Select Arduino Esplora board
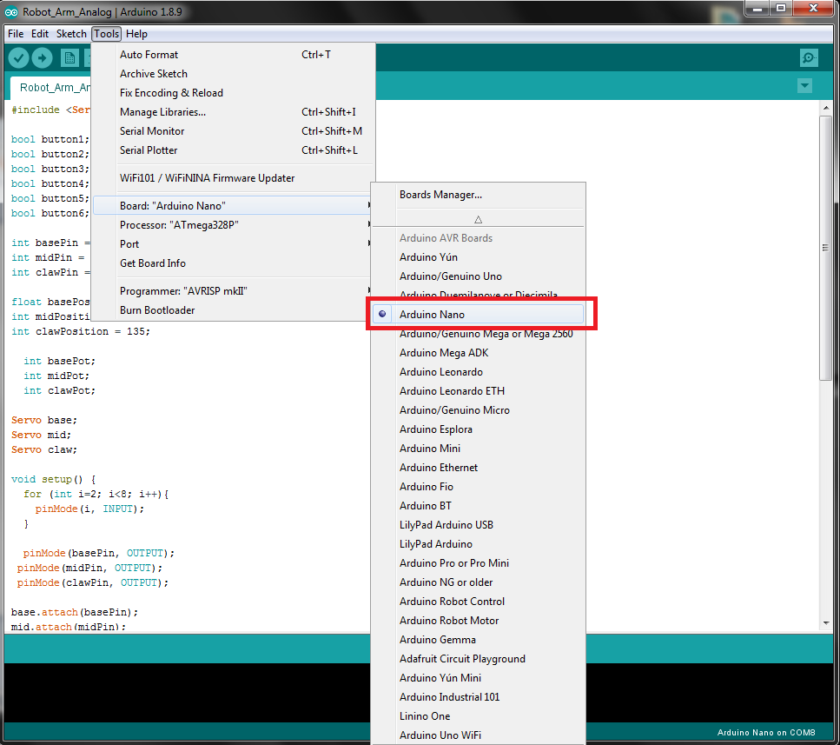 478,429
